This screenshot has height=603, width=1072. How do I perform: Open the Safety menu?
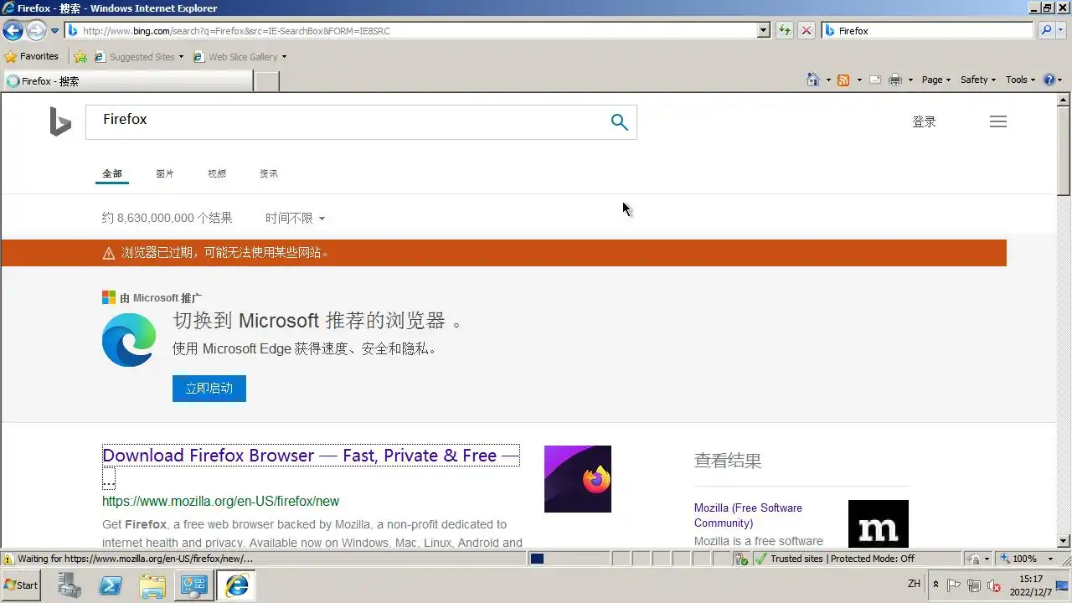click(x=977, y=80)
